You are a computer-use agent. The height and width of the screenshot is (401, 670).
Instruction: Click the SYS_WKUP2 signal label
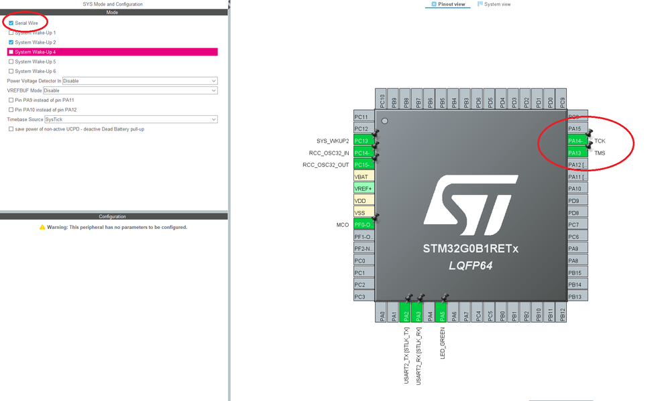[x=333, y=141]
